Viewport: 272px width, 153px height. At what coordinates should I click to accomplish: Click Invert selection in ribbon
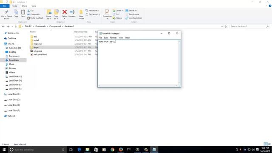[x=134, y=18]
